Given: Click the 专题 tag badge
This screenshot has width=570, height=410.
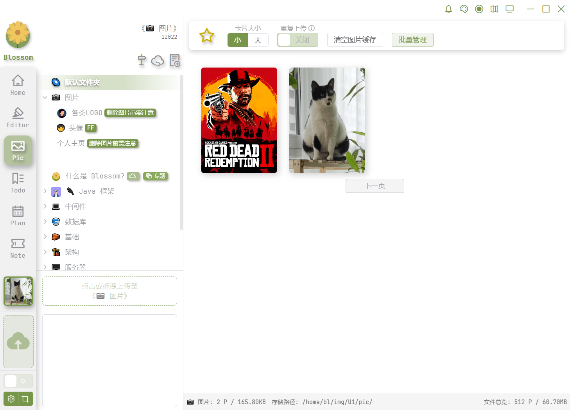Looking at the screenshot, I should (x=156, y=176).
